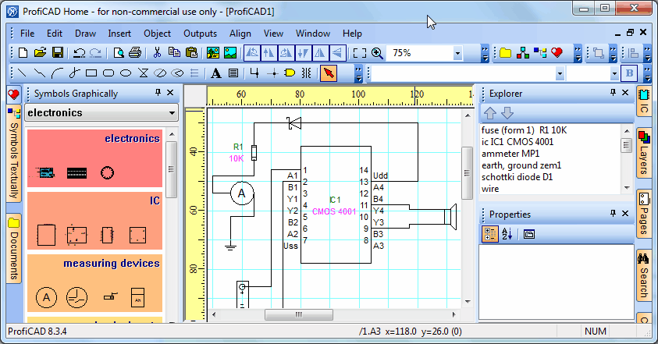The width and height of the screenshot is (658, 344).
Task: Click the Open file folder icon
Action: tap(40, 53)
